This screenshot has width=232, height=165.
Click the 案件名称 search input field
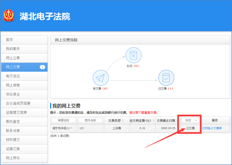(x=91, y=120)
